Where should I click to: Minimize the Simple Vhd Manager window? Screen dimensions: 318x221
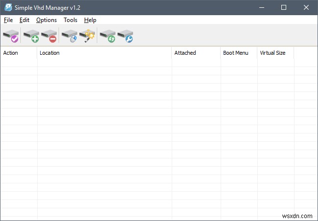[x=262, y=7]
